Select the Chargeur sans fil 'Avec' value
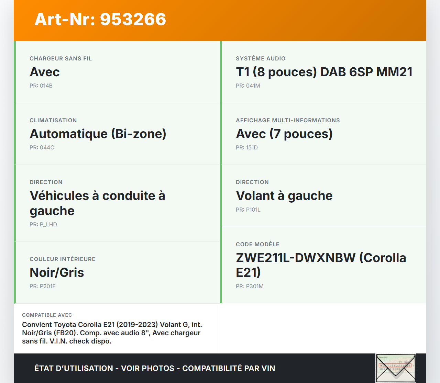This screenshot has height=383, width=440. tap(45, 72)
